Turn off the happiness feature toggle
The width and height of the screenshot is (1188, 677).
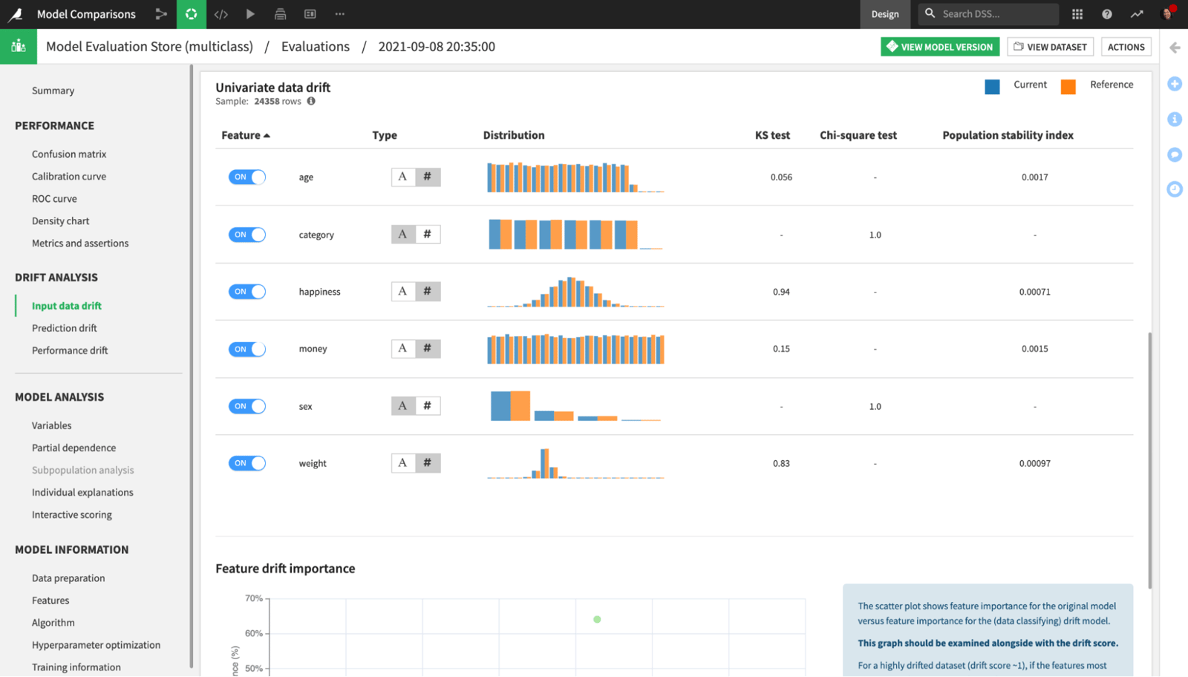click(247, 291)
